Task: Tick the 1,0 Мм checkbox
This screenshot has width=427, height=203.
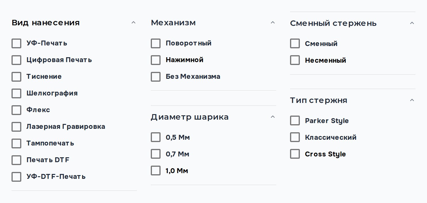Action: tap(156, 171)
